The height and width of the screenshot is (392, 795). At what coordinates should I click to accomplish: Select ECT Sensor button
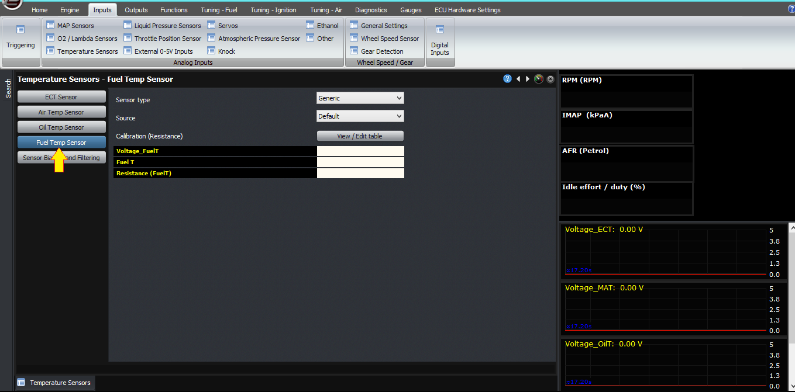[61, 97]
